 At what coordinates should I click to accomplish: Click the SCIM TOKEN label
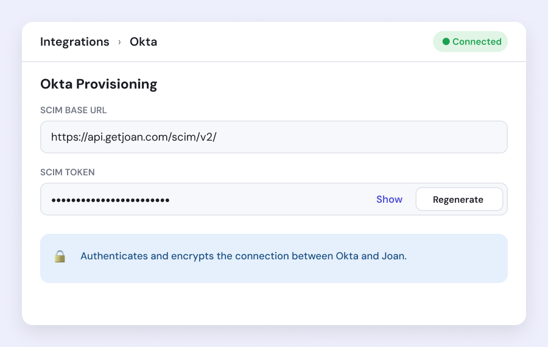(x=68, y=172)
